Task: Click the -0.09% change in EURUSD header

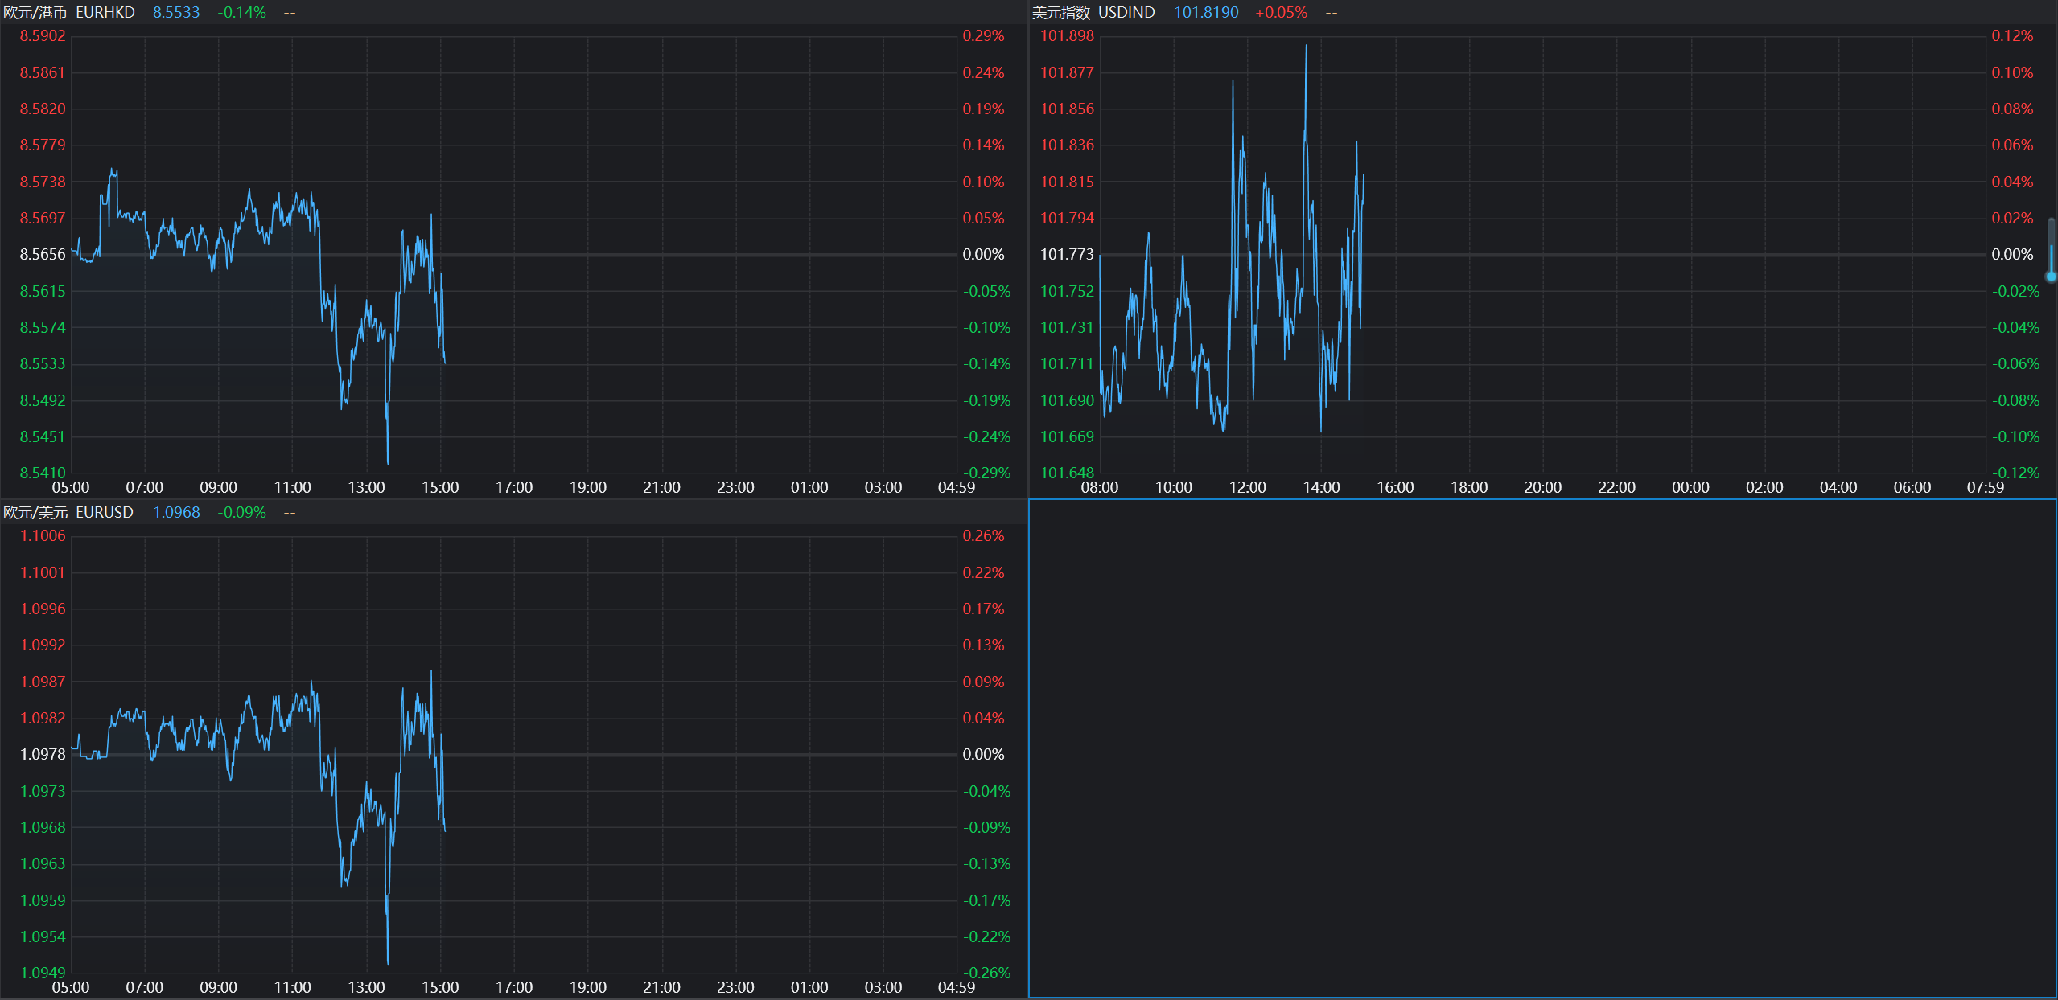Action: pos(241,513)
